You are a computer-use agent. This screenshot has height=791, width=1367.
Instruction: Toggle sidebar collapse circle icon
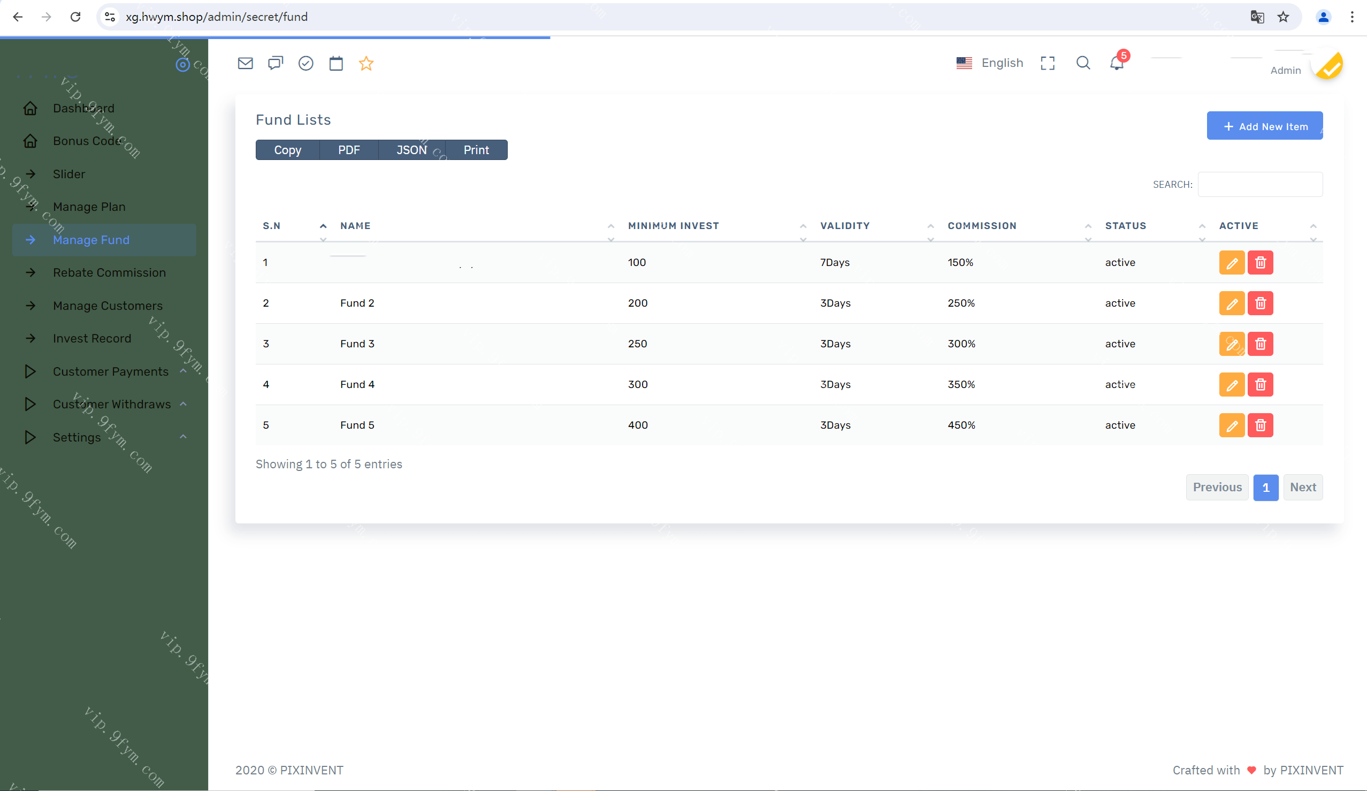coord(183,65)
